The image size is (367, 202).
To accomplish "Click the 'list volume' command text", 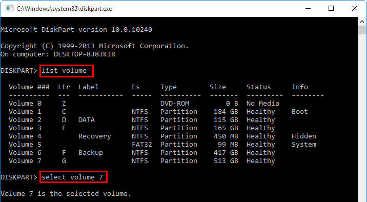I will 64,71.
